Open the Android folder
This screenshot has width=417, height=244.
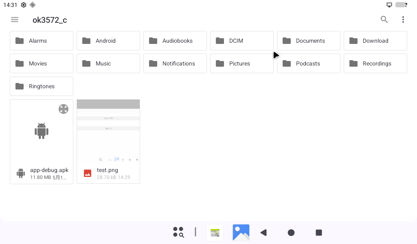[x=108, y=41]
